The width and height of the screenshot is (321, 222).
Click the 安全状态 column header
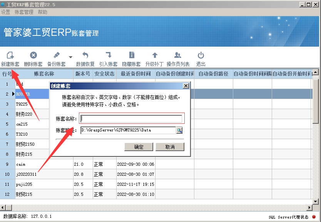[x=104, y=74]
